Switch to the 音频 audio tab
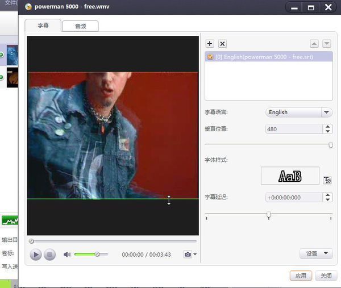Image resolution: width=341 pixels, height=288 pixels. pyautogui.click(x=80, y=26)
